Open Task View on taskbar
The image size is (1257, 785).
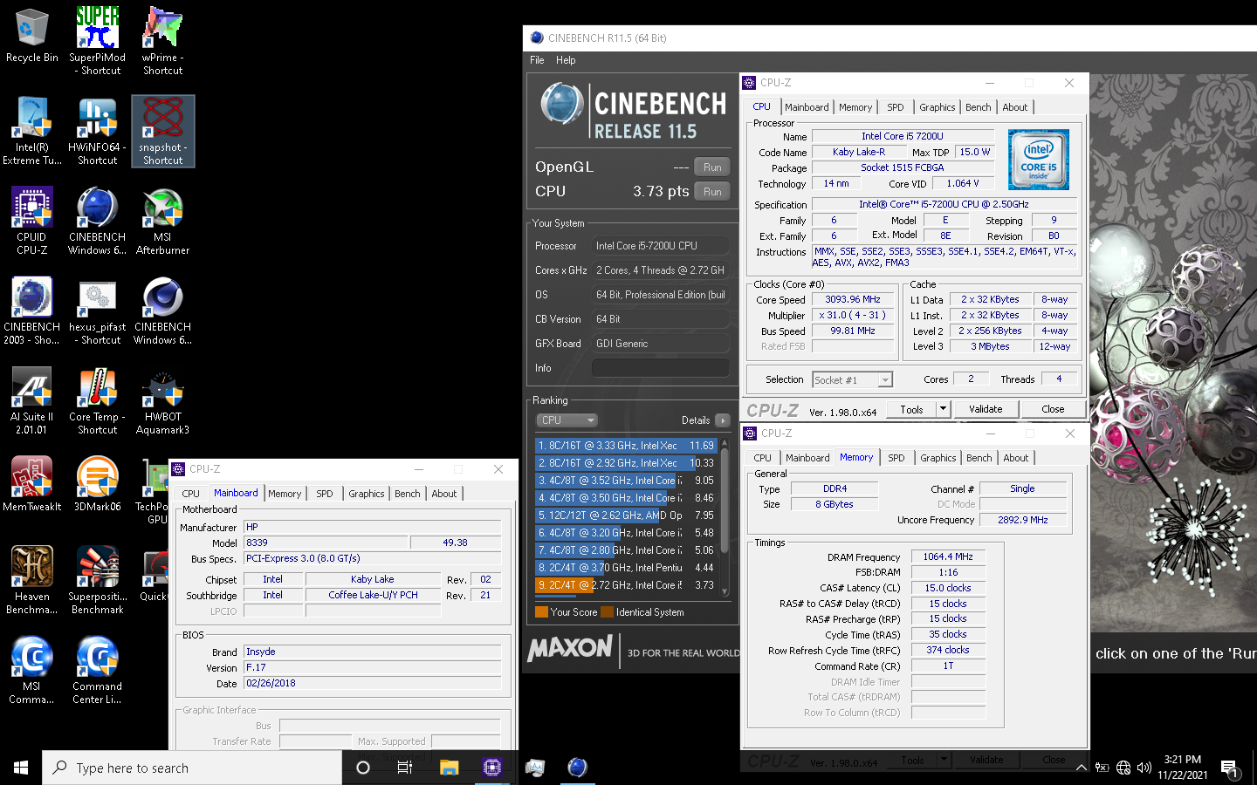(x=405, y=768)
